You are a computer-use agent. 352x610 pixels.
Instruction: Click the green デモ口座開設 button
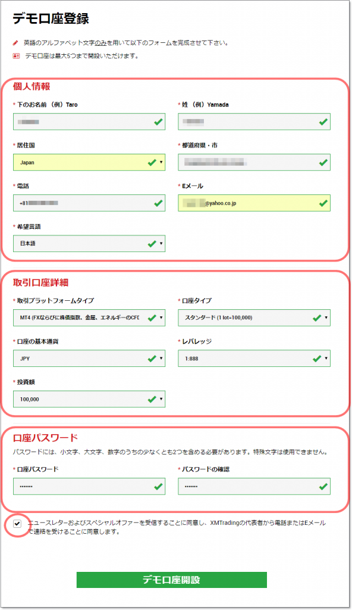[172, 580]
